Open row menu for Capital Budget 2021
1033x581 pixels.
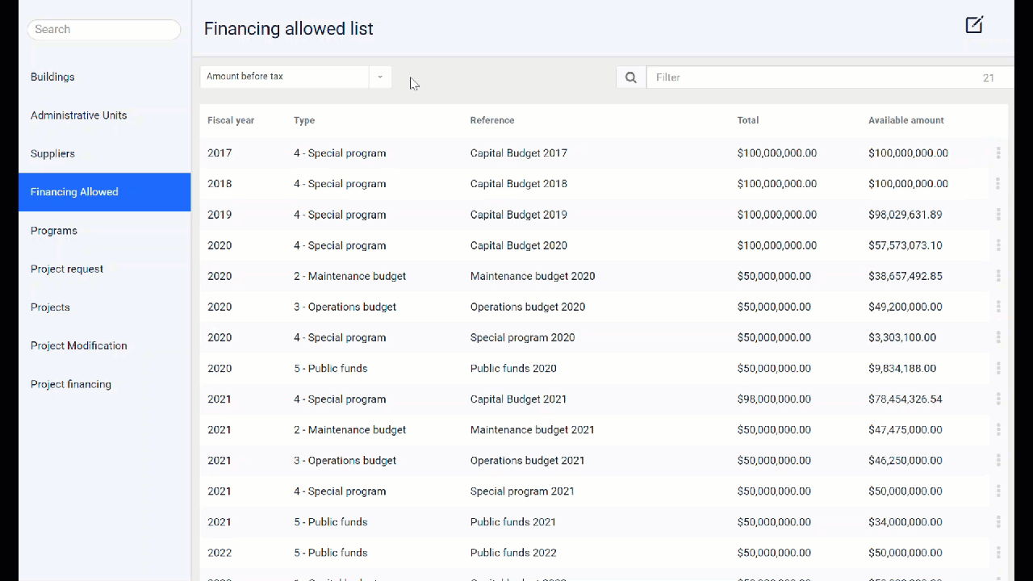pos(998,399)
